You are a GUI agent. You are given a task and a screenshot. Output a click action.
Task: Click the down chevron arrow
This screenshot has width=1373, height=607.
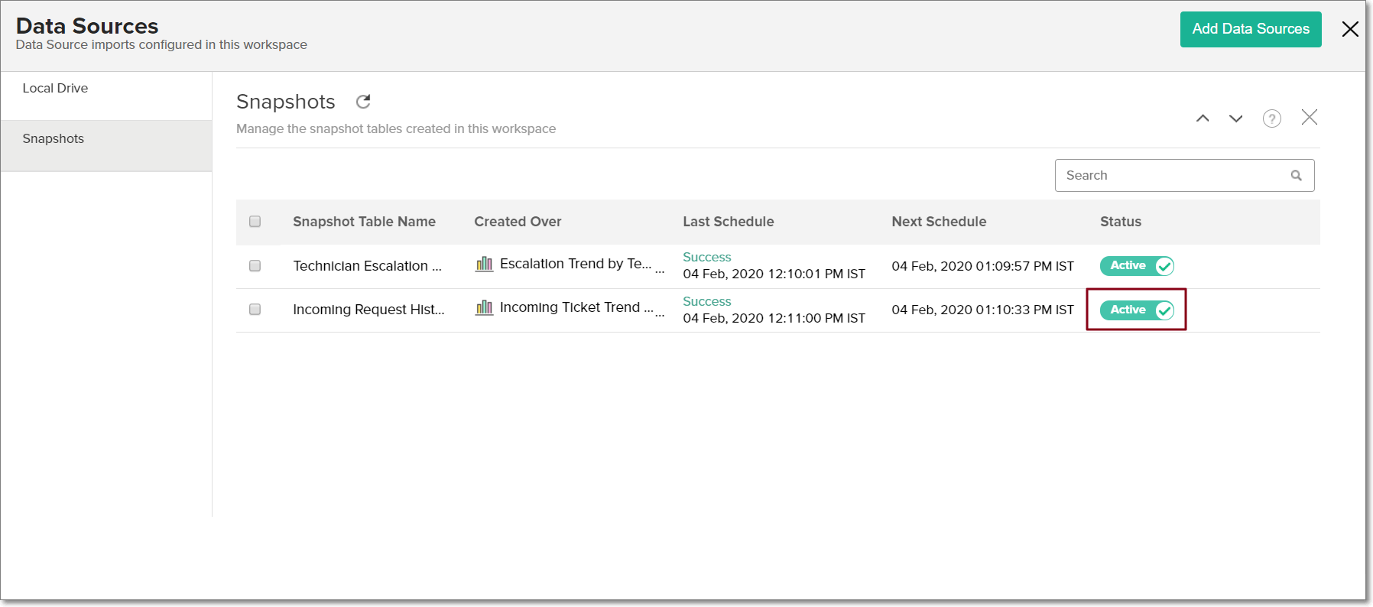click(x=1235, y=118)
